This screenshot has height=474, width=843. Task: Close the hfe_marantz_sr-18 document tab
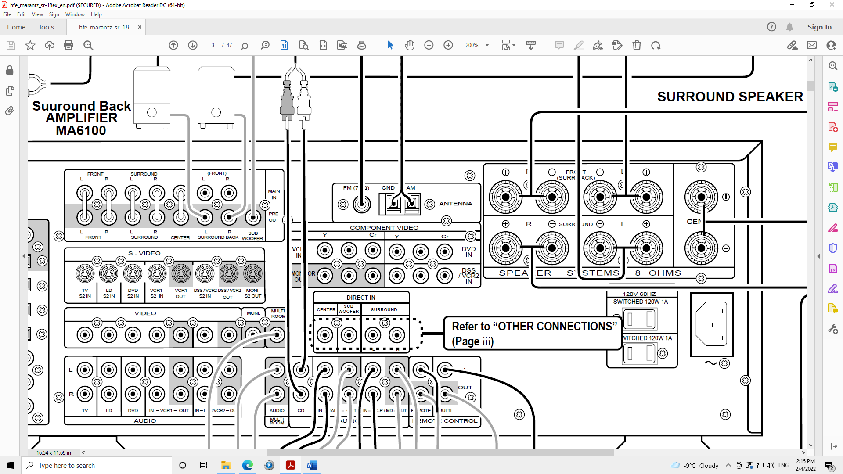[140, 27]
